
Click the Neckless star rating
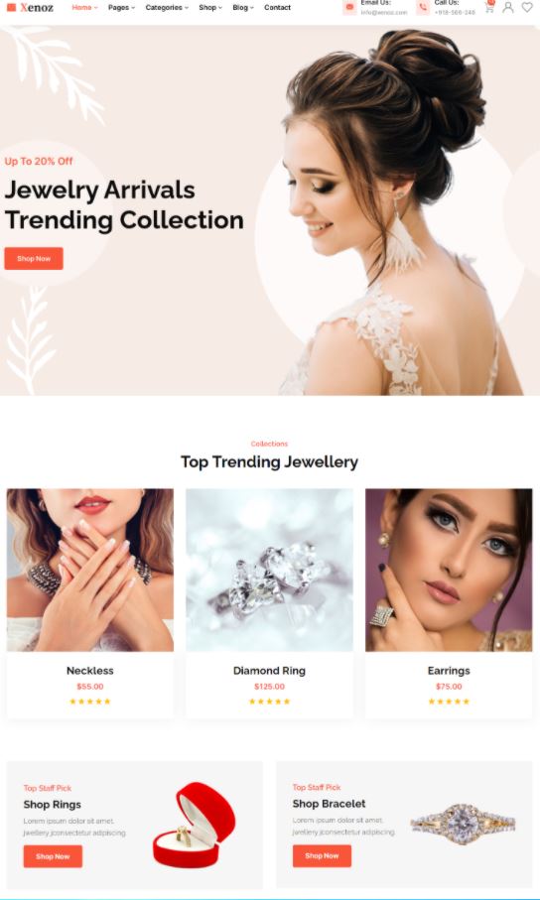[x=90, y=702]
